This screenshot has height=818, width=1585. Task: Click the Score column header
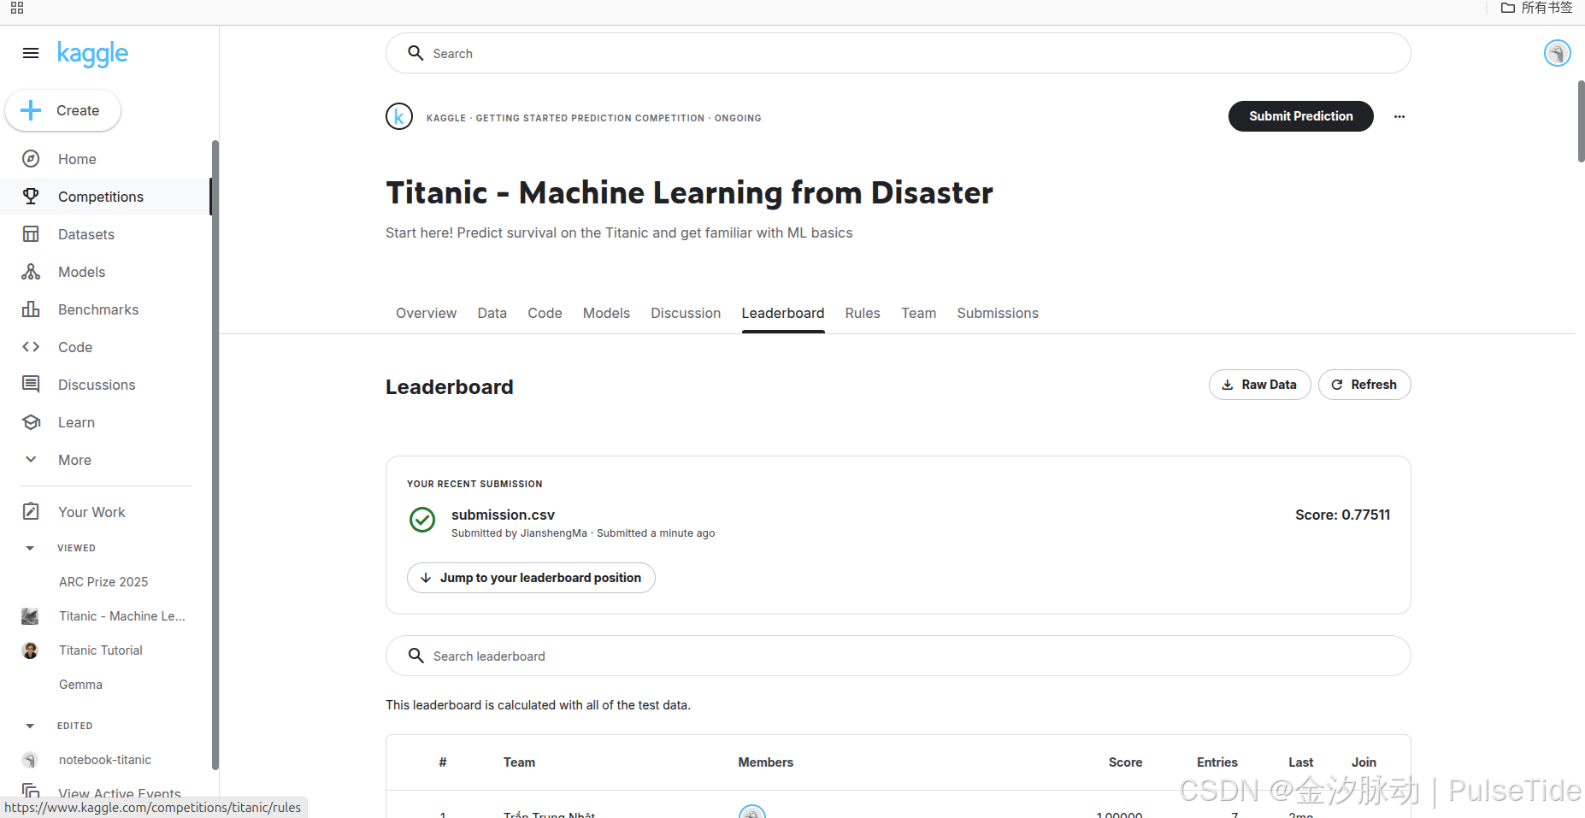click(x=1125, y=762)
